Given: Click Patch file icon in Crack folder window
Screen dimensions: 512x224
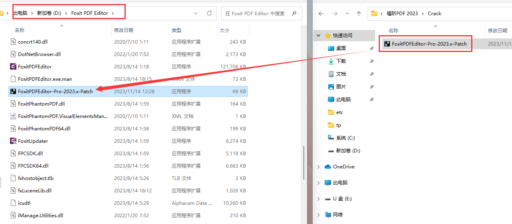Looking at the screenshot, I should click(x=387, y=44).
